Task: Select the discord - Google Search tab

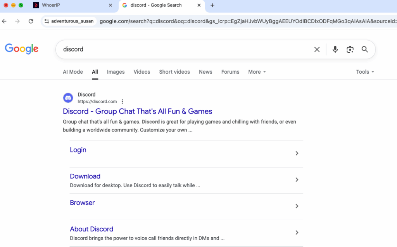Action: [162, 5]
